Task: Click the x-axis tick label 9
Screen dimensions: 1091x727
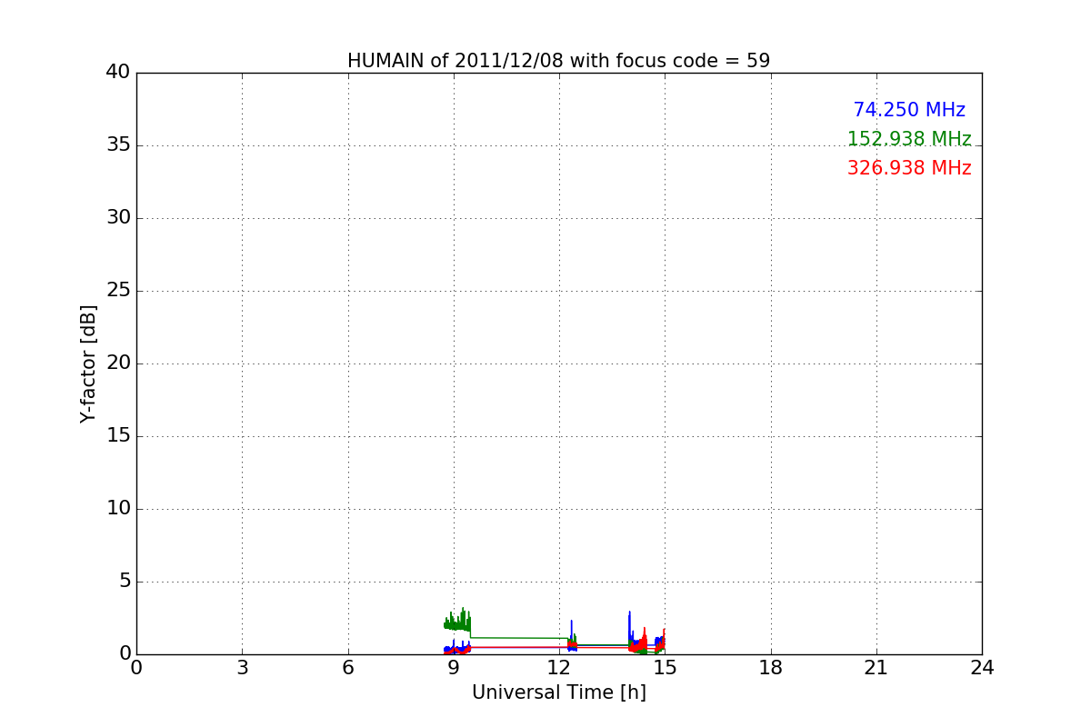Action: (454, 668)
